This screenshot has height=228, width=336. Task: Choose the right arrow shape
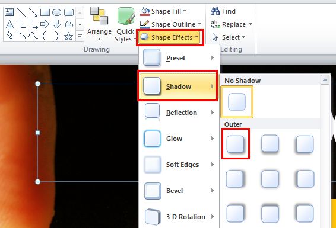45,24
